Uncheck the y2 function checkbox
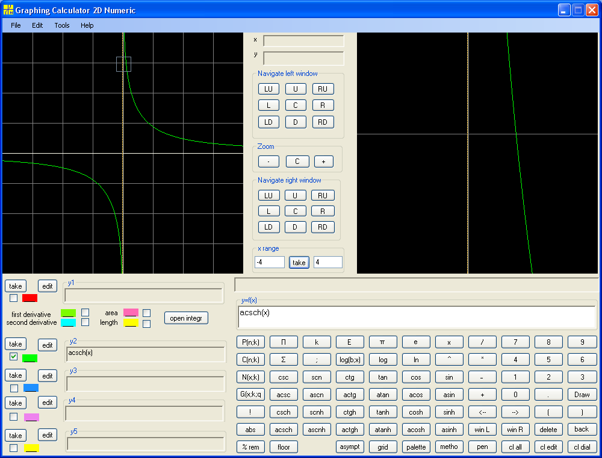Screen dimensions: 602x458 coord(13,357)
